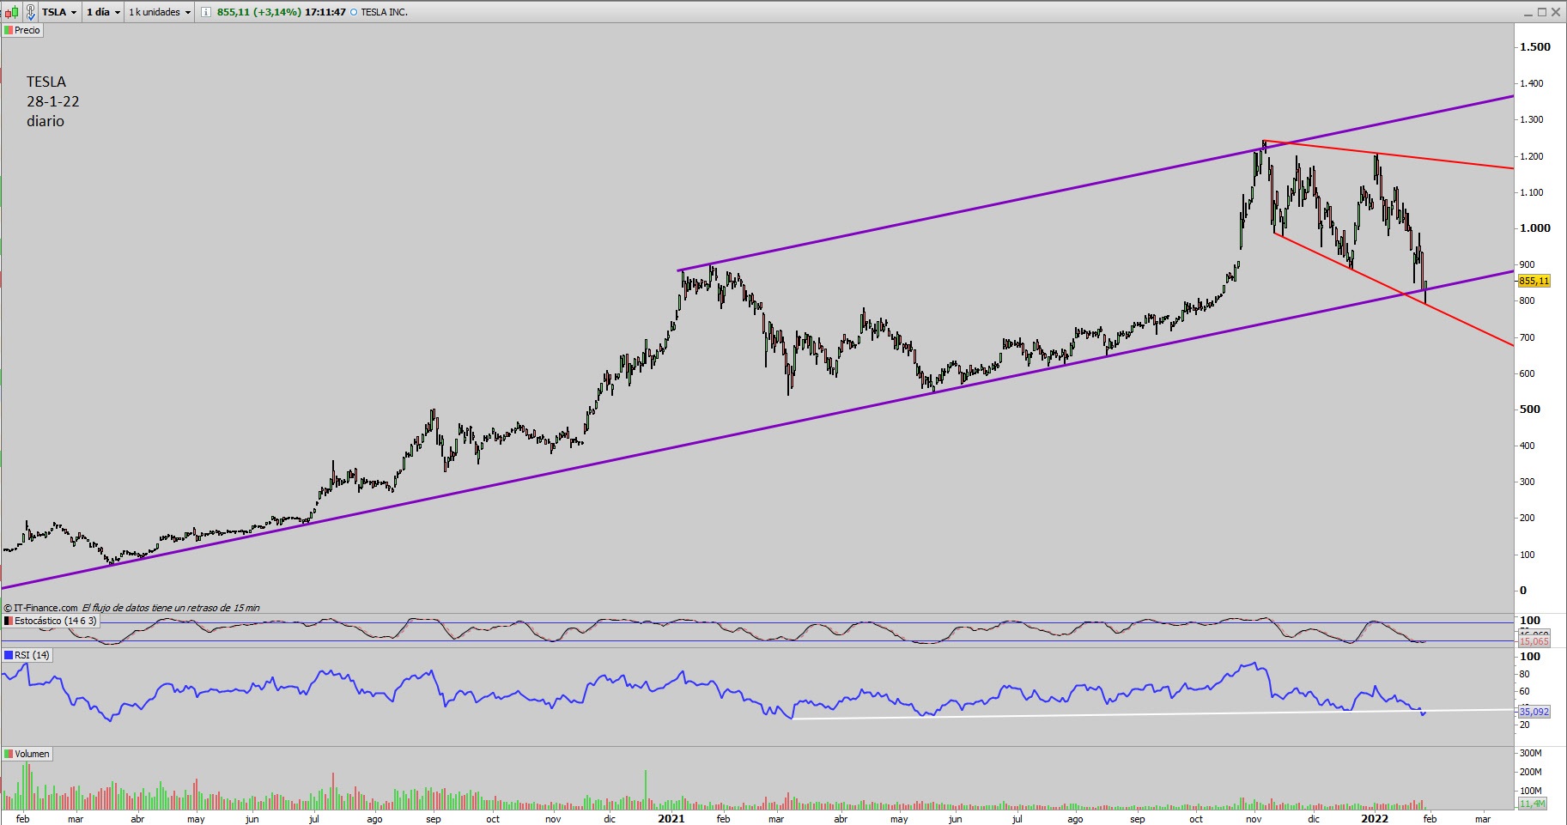Click the 855,11 (+3,14%) quote text

tap(259, 12)
